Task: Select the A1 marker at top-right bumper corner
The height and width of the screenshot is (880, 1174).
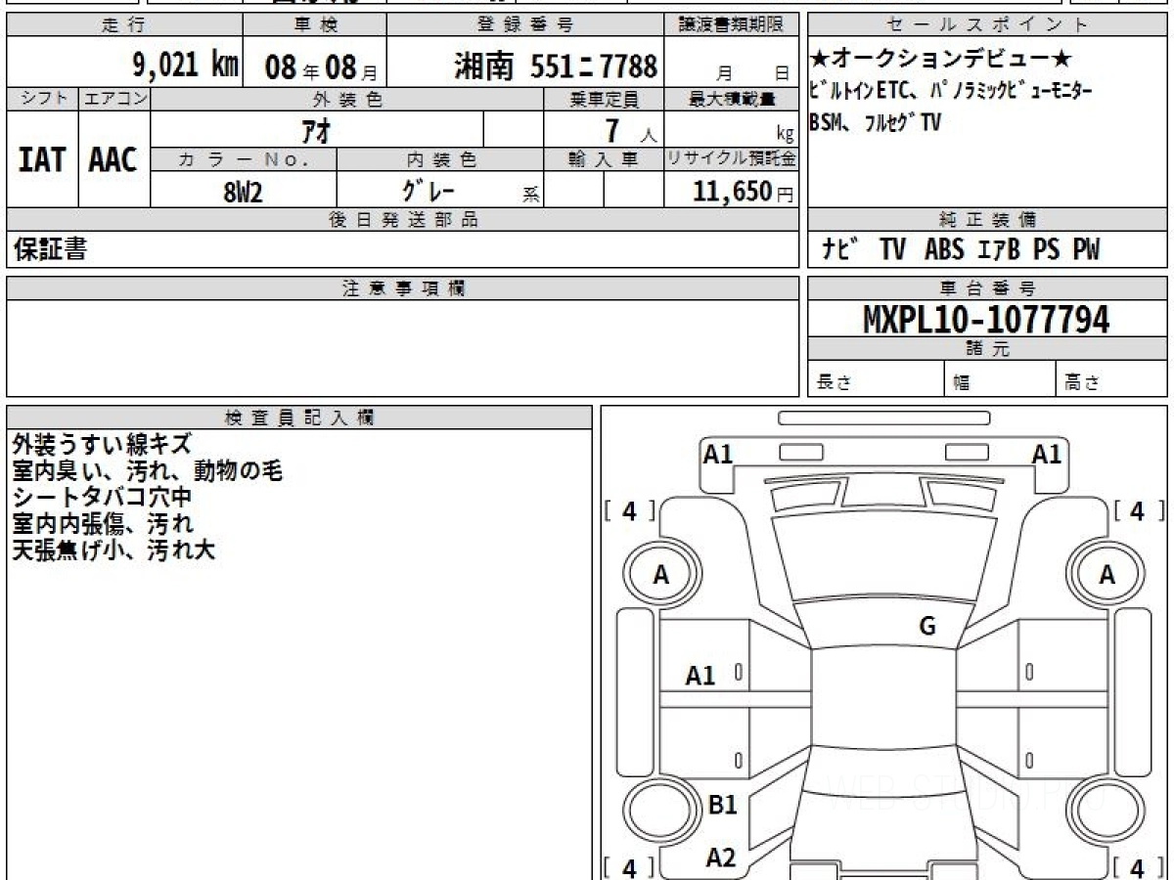Action: click(1047, 454)
